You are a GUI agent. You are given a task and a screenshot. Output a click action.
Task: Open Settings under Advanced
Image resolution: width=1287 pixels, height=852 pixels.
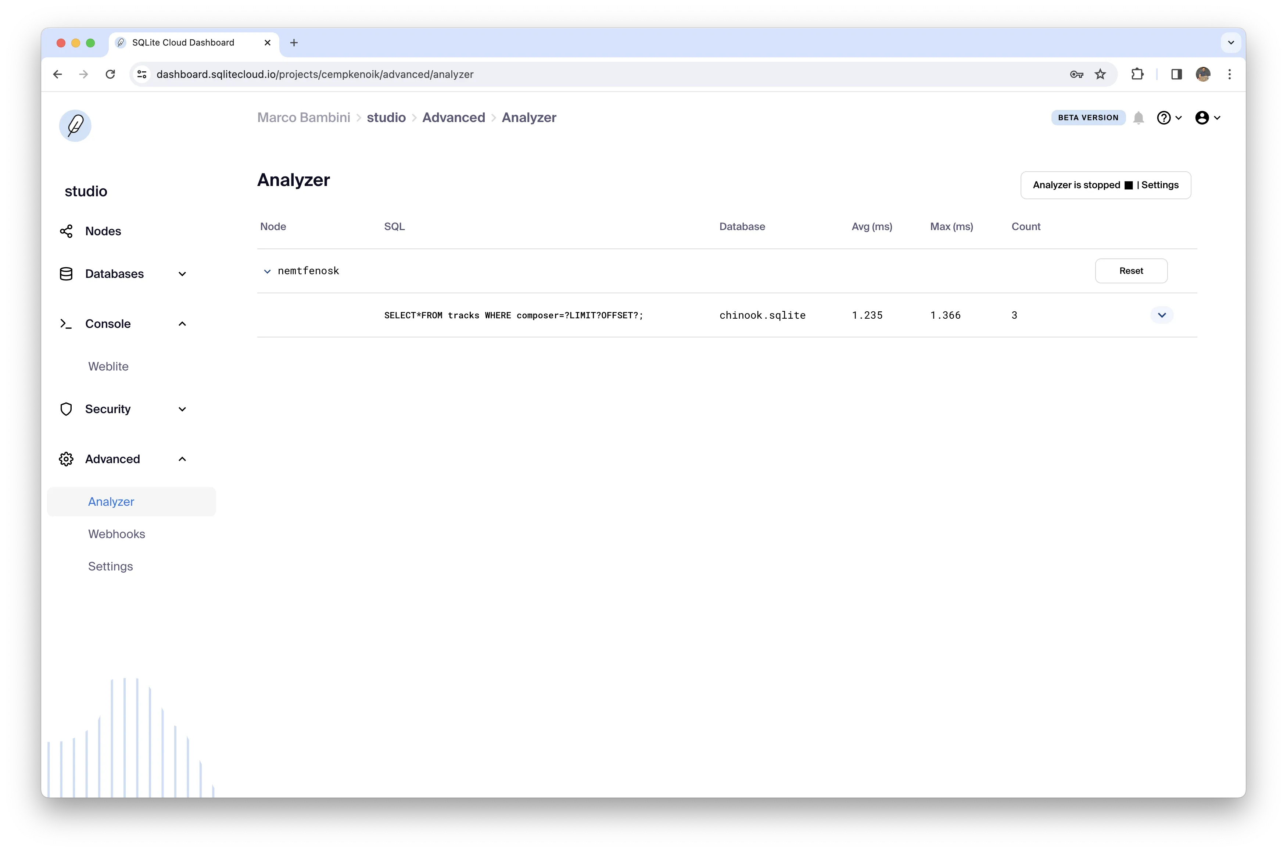pos(110,566)
